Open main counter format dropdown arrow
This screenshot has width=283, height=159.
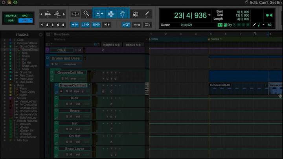coord(209,15)
